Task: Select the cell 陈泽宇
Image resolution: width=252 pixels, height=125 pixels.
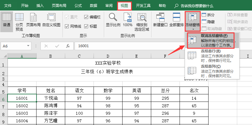Action: pyautogui.click(x=51, y=113)
